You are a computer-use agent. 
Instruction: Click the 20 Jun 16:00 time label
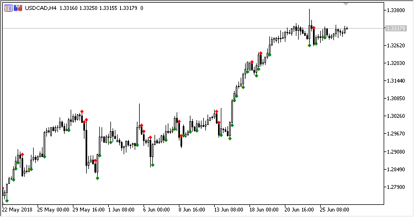click(299, 210)
